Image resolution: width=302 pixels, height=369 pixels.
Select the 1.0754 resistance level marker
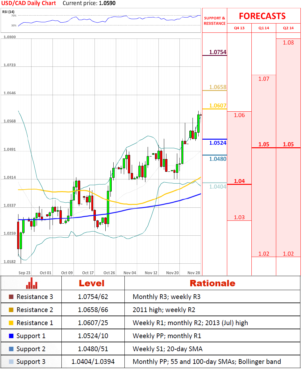[x=218, y=52]
